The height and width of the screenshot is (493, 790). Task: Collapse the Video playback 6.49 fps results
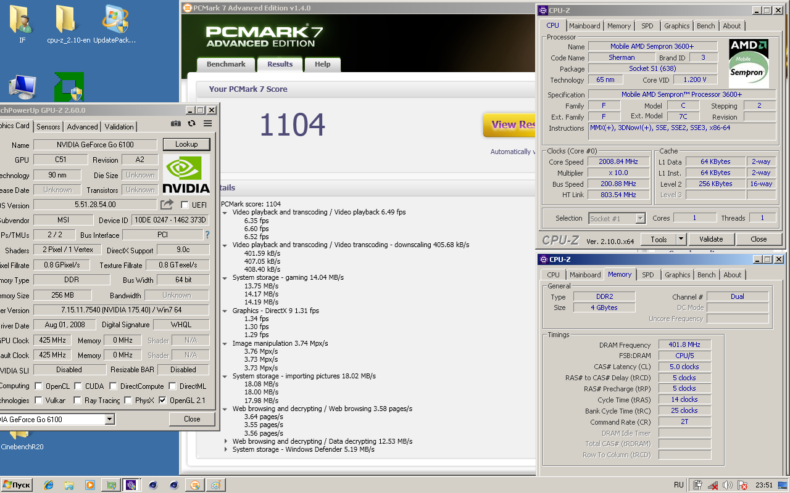click(x=225, y=212)
